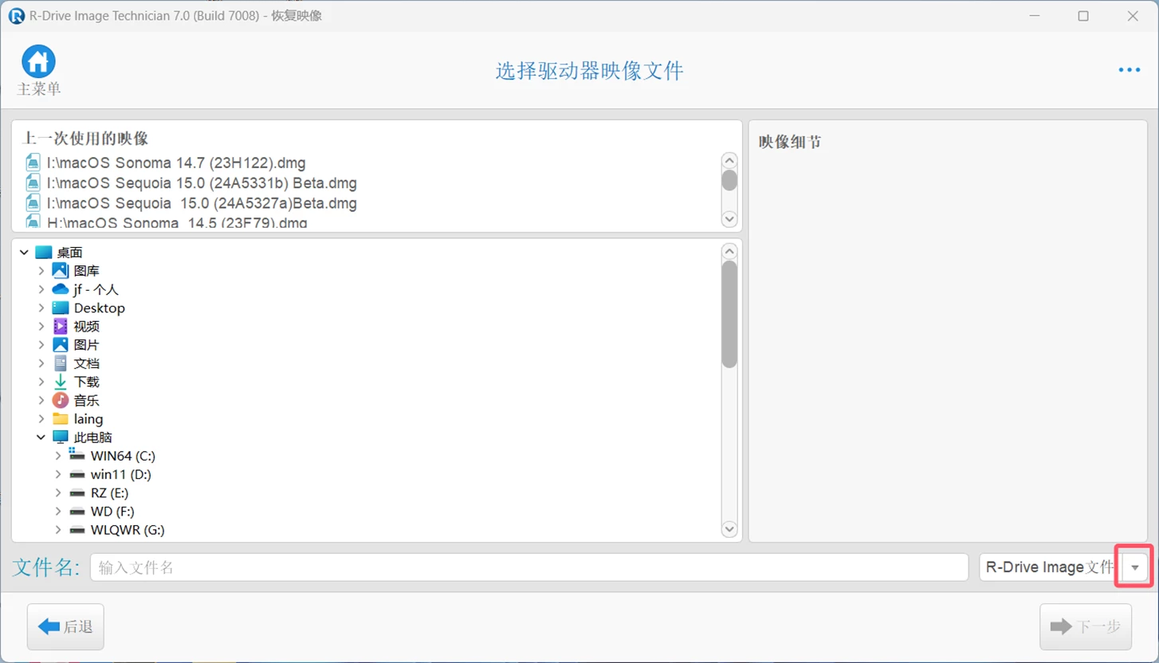
Task: Click the Home main menu icon
Action: pyautogui.click(x=38, y=62)
